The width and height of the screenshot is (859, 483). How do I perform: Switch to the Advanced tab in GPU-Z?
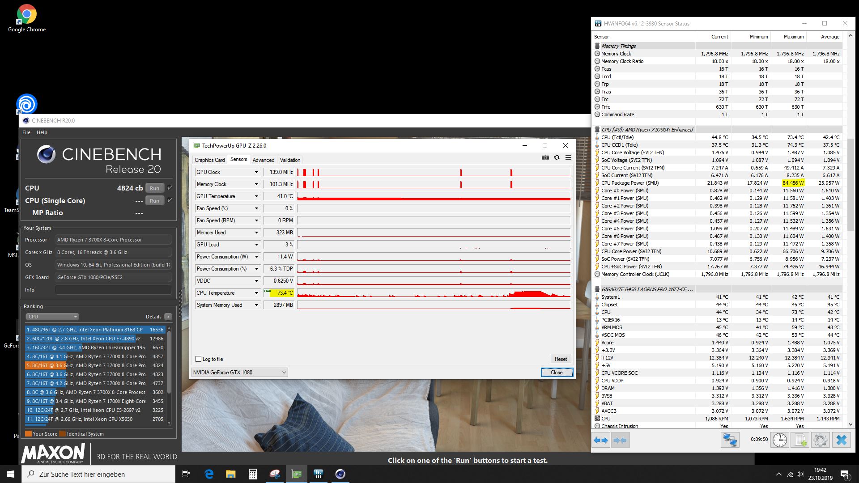(x=264, y=160)
